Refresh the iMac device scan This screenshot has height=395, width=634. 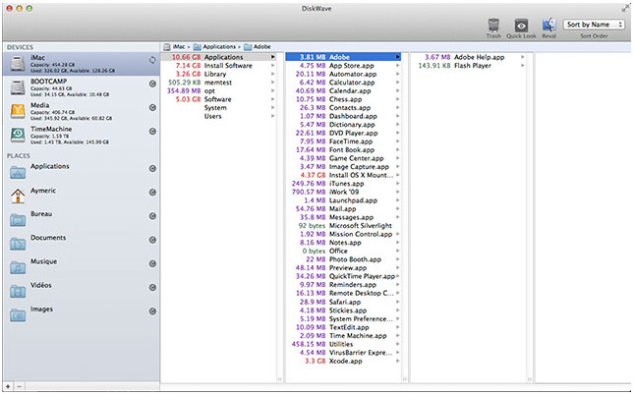(152, 60)
